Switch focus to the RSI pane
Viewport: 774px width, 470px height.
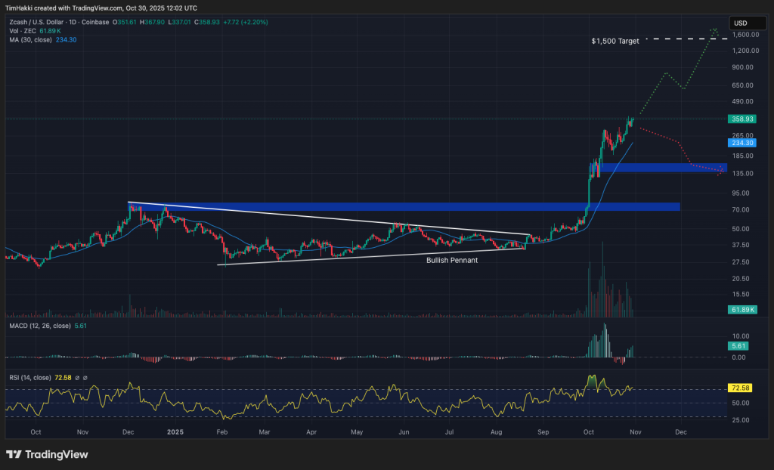click(378, 400)
